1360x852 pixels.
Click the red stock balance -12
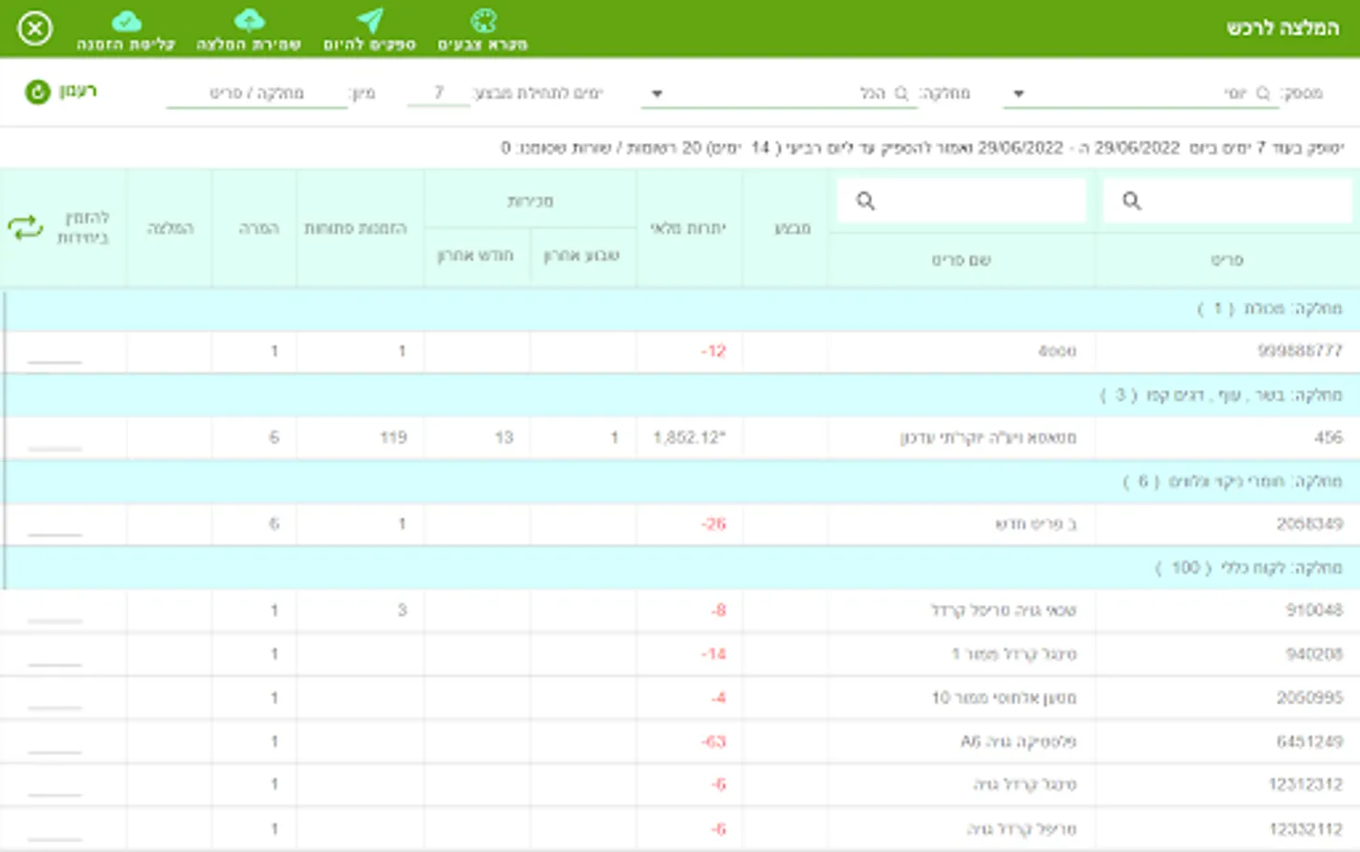tap(713, 351)
